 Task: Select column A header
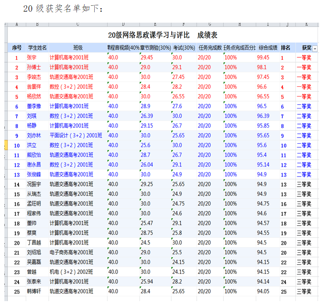point(17,24)
